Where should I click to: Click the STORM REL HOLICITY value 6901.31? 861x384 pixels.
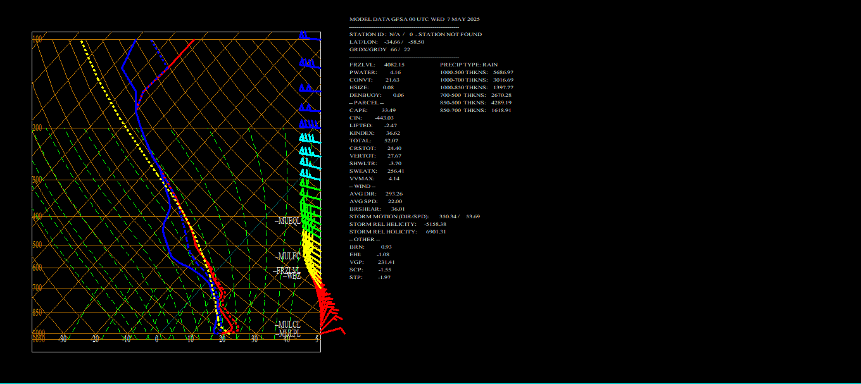[x=436, y=232]
